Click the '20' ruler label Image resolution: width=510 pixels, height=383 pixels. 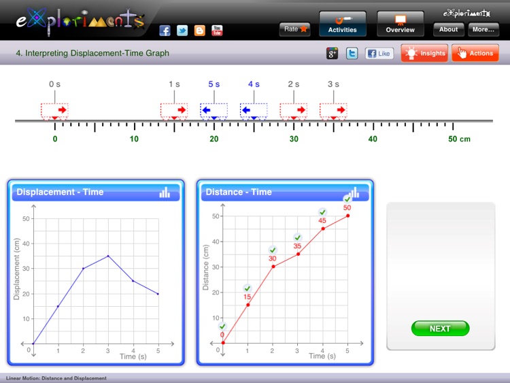(x=214, y=139)
